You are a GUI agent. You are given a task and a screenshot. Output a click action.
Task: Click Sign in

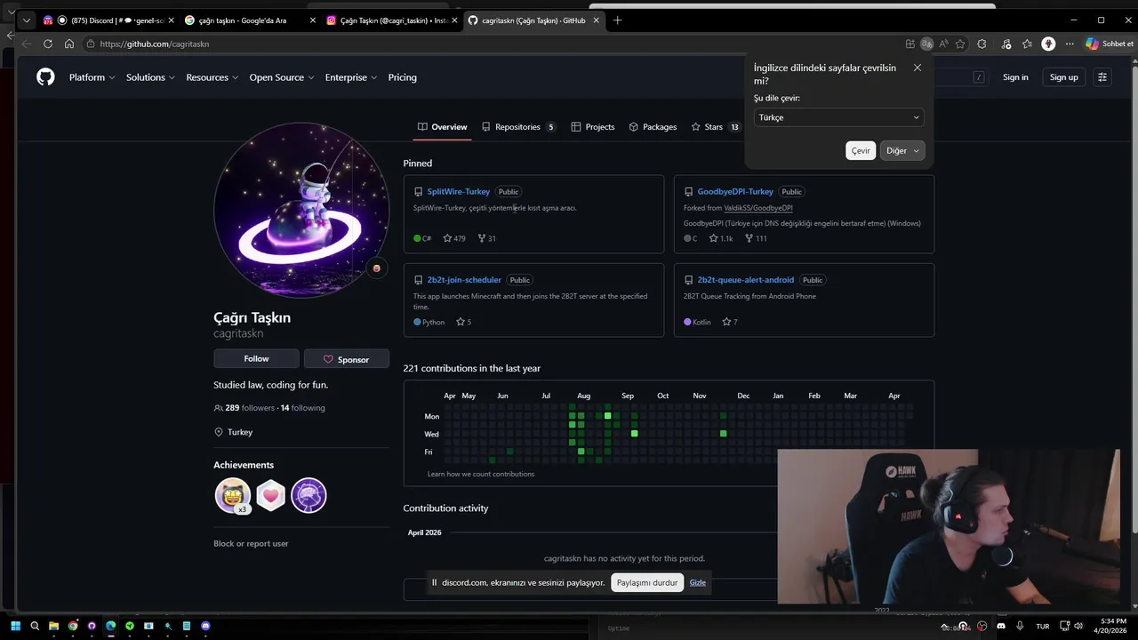click(x=1015, y=77)
